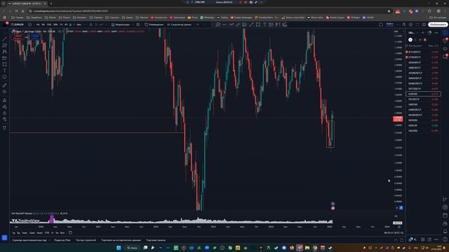Select the forecasting position tool
Image resolution: width=449 pixels, height=252 pixels.
point(5,58)
